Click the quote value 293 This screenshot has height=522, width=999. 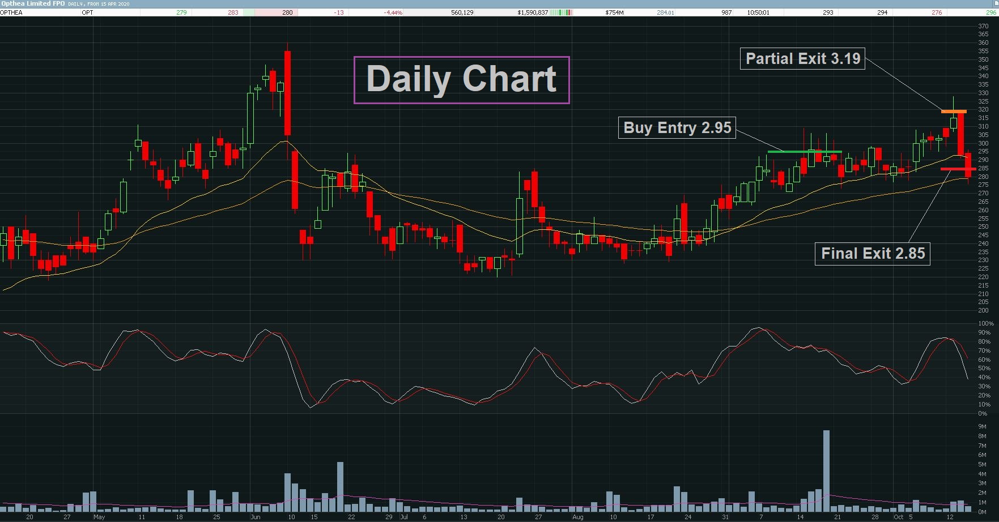[828, 12]
